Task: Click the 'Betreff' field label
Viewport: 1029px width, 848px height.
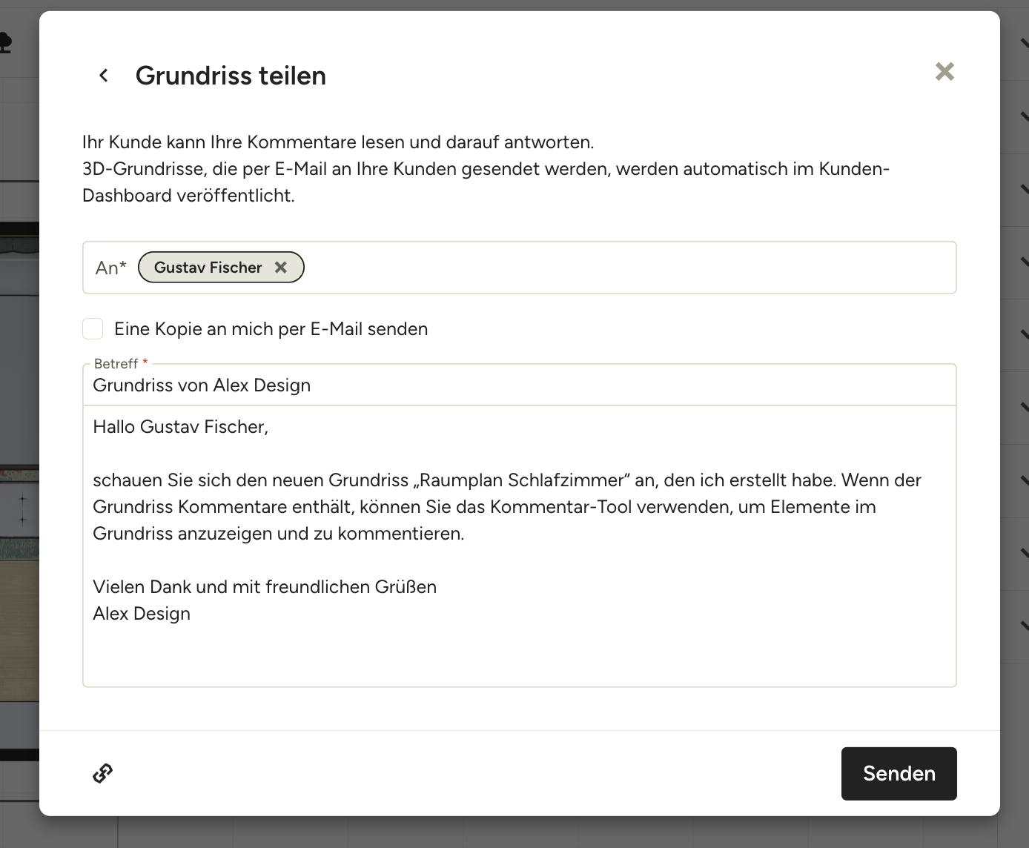Action: coord(116,363)
